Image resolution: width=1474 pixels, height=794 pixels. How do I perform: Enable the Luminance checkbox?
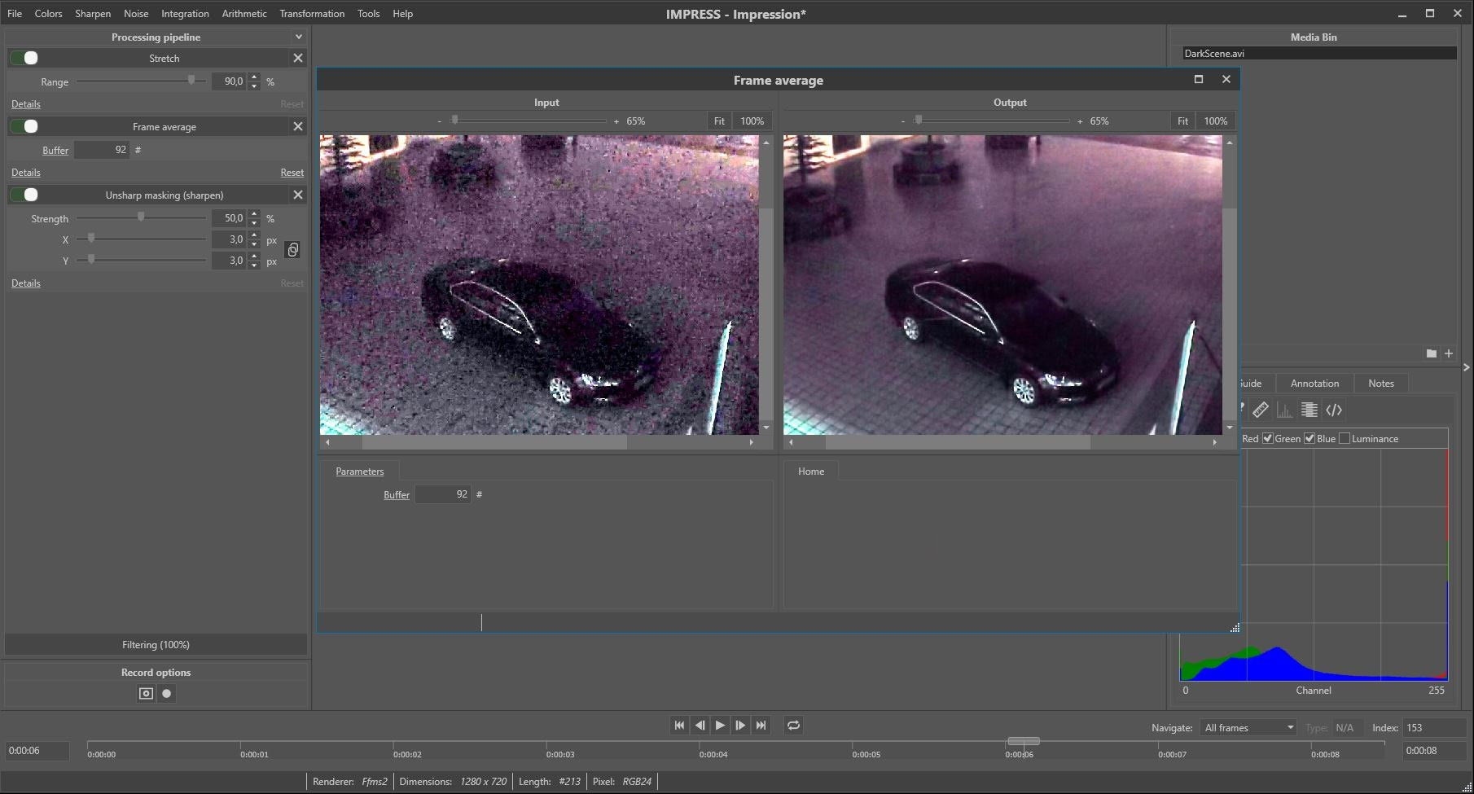point(1345,439)
